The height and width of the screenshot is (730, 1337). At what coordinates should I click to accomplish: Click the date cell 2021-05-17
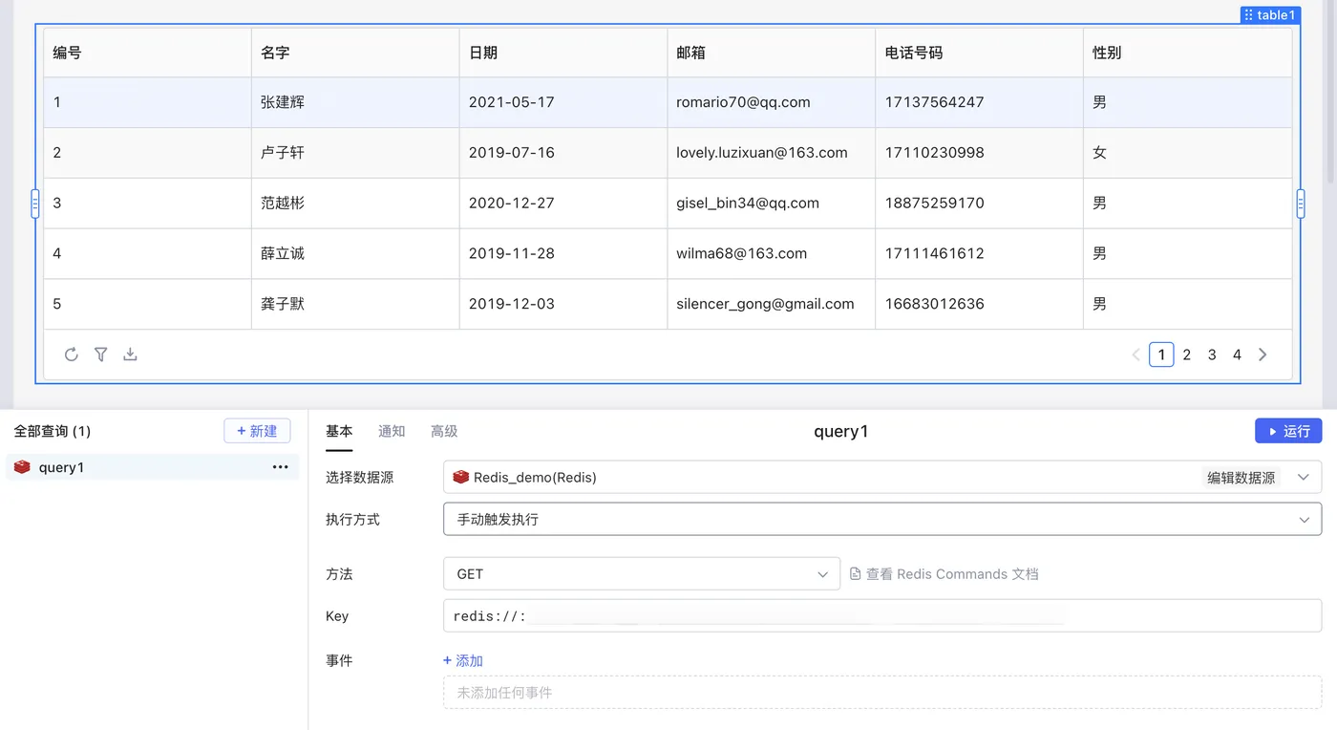(563, 102)
